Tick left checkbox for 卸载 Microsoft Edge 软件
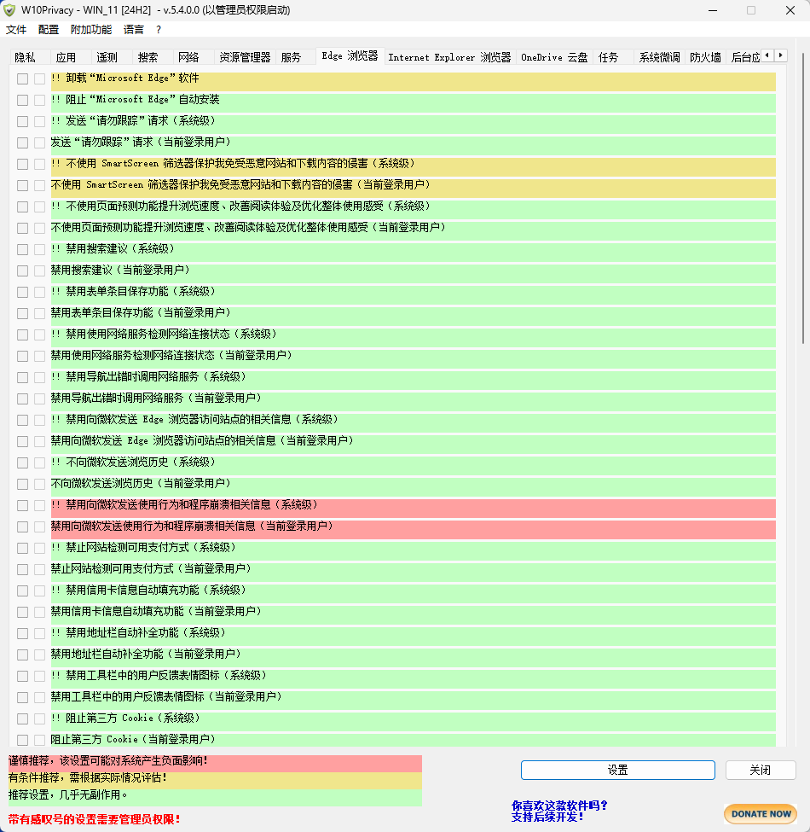This screenshot has width=810, height=832. pyautogui.click(x=22, y=79)
